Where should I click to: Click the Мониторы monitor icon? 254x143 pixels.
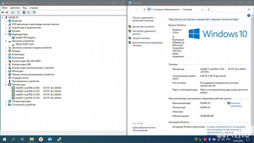tap(10, 71)
